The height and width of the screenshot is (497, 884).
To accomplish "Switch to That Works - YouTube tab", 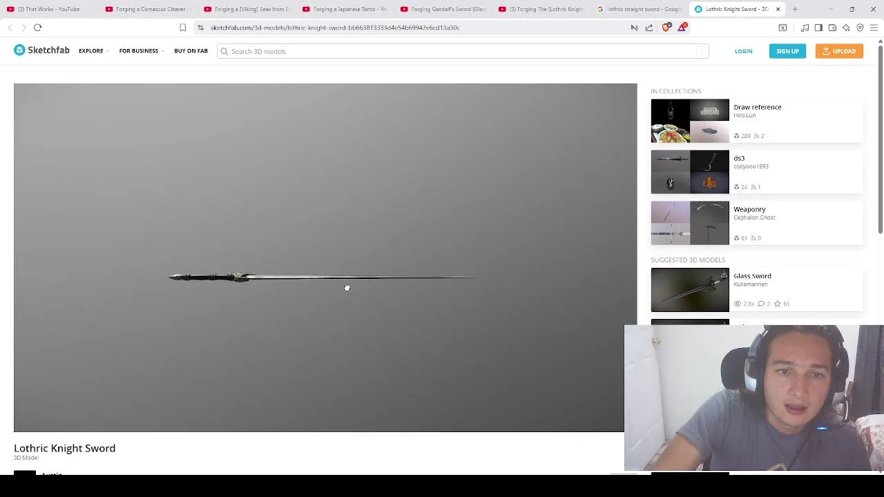I will (x=48, y=9).
